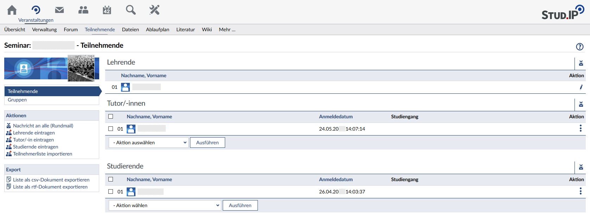Open the Messages envelope icon

59,10
